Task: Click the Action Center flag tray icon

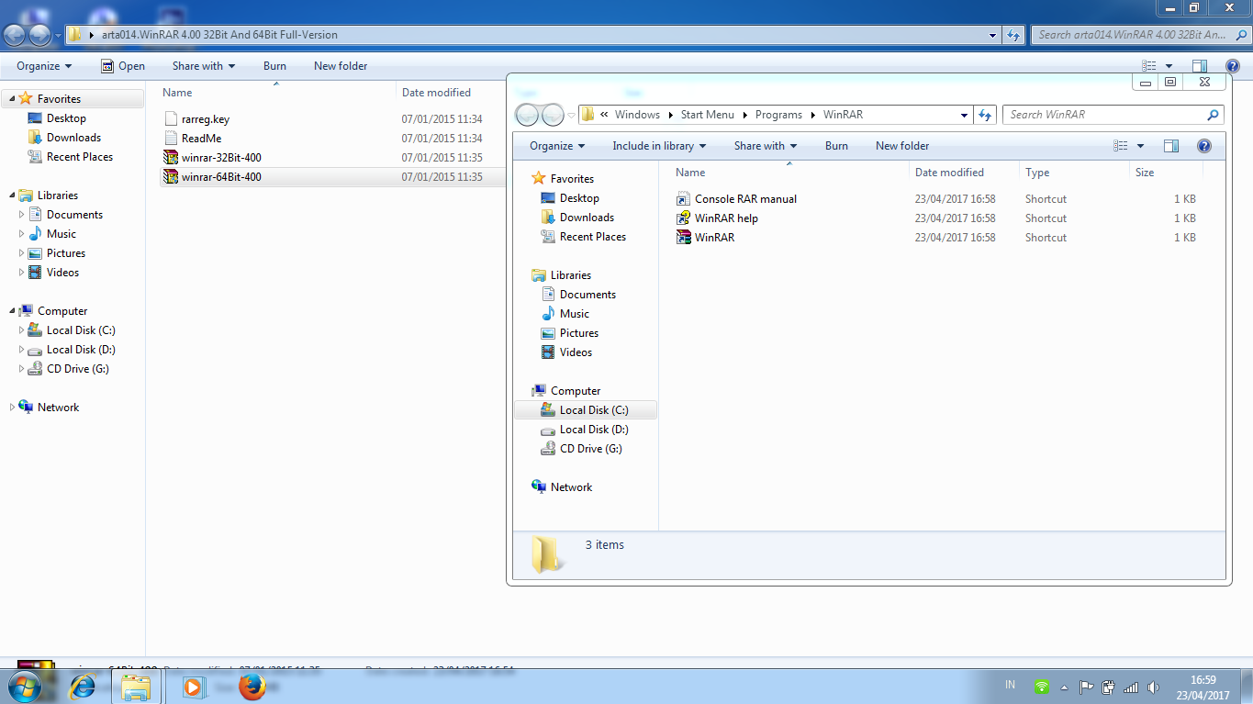Action: pos(1086,687)
